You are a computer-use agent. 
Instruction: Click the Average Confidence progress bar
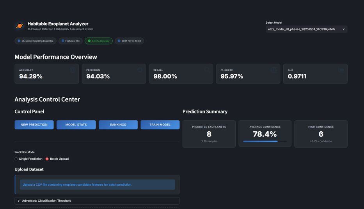pos(265,141)
